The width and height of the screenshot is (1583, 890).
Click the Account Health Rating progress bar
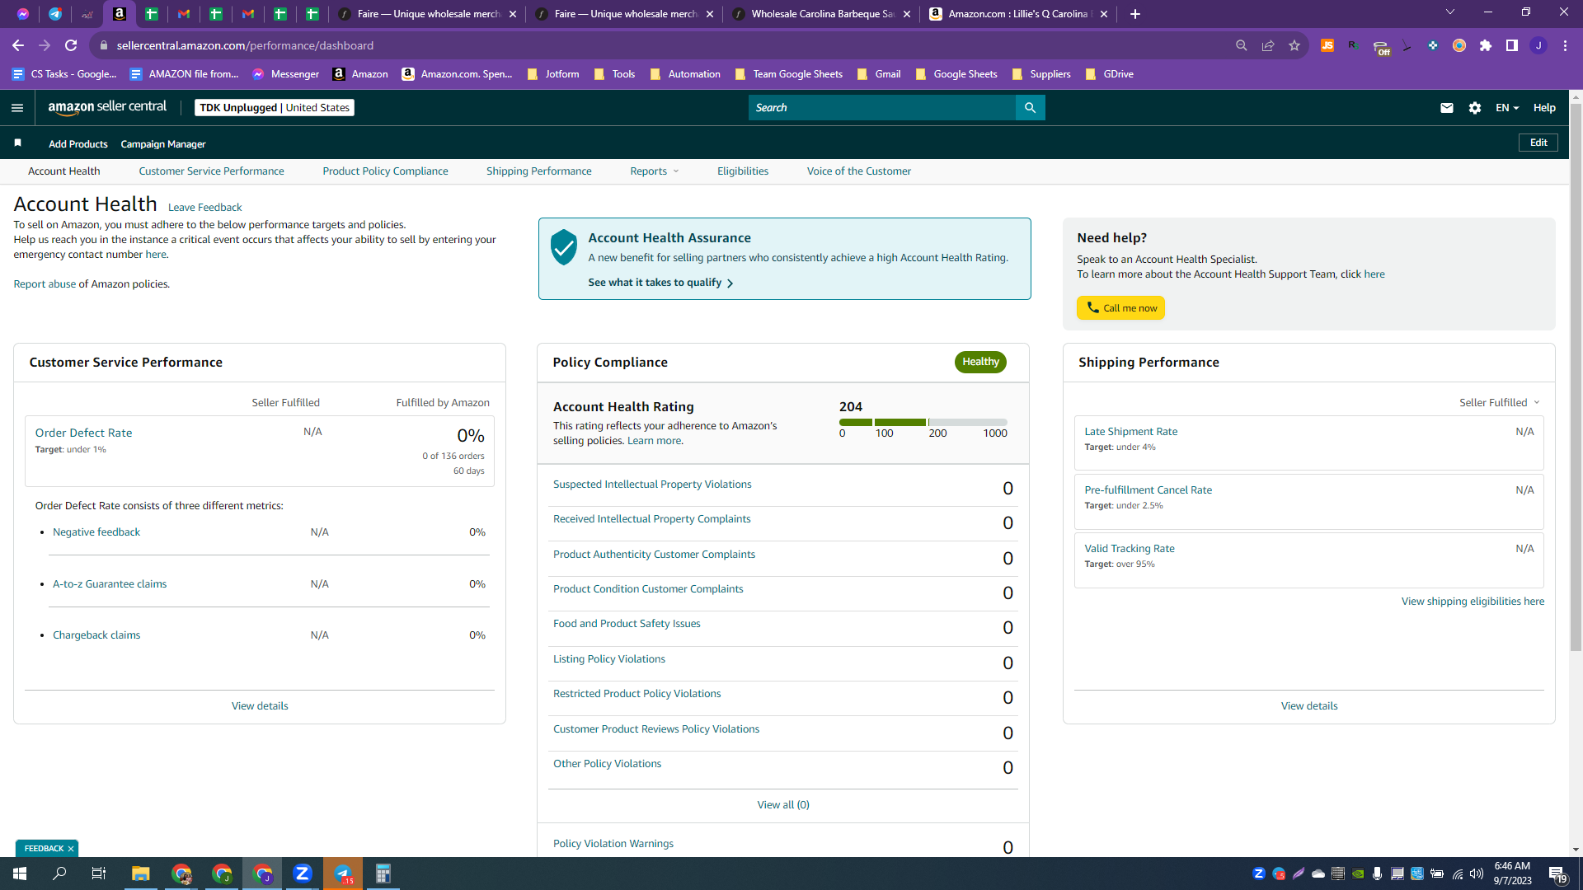(x=923, y=422)
